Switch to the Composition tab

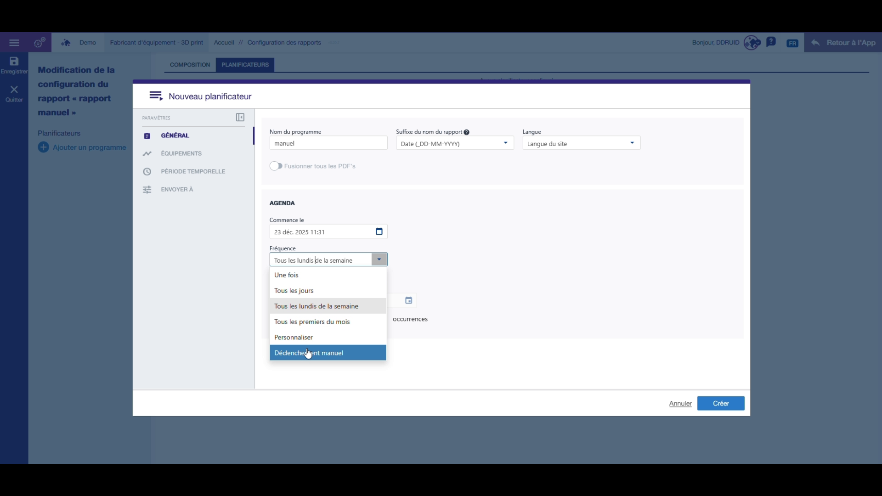point(190,65)
